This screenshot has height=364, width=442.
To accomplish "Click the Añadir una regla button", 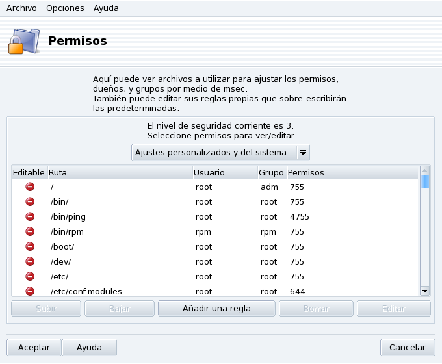I will click(x=216, y=309).
